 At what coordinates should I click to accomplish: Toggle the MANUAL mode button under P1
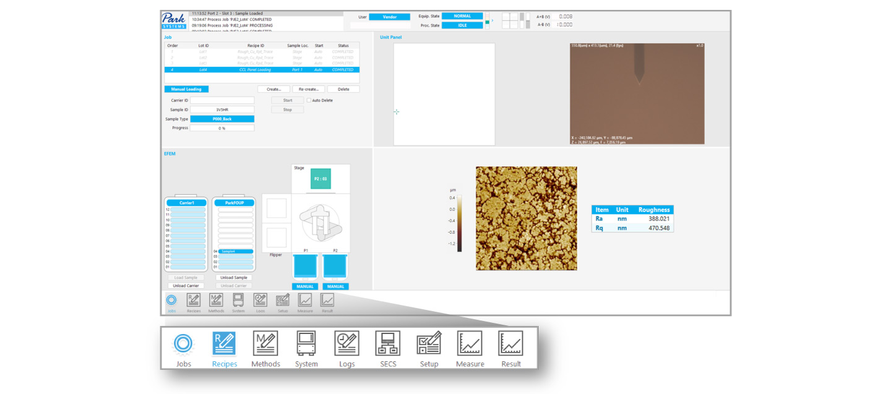pos(305,286)
